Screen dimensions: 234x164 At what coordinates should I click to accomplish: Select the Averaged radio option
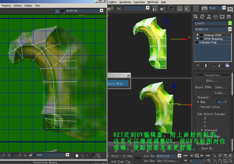(202, 130)
